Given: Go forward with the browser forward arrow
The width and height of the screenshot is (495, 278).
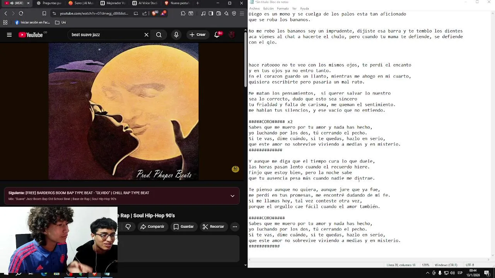Looking at the screenshot, I should (13, 14).
